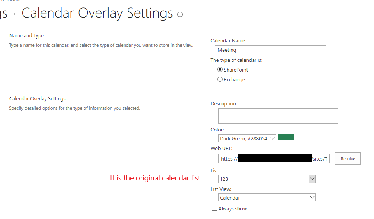This screenshot has width=374, height=219.
Task: Open the Color dropdown showing Dark Green
Action: point(247,138)
